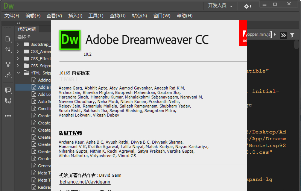
Task: Click the remove comment icon
Action: [x=8, y=100]
